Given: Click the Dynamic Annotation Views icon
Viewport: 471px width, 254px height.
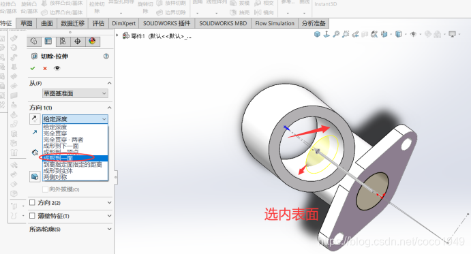Looking at the screenshot, I should tap(374, 34).
